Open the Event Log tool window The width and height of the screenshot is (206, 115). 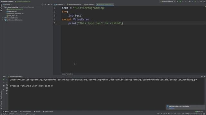[x=199, y=111]
